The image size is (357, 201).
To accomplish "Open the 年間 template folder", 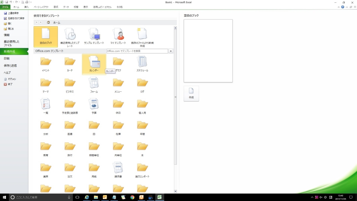I will [142, 128].
